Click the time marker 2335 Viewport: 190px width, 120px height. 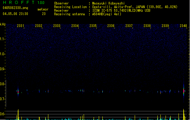click(x=93, y=26)
